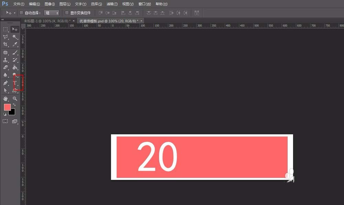344x205 pixels.
Task: Close the 优惠券模板.psd tab
Action: [x=141, y=21]
